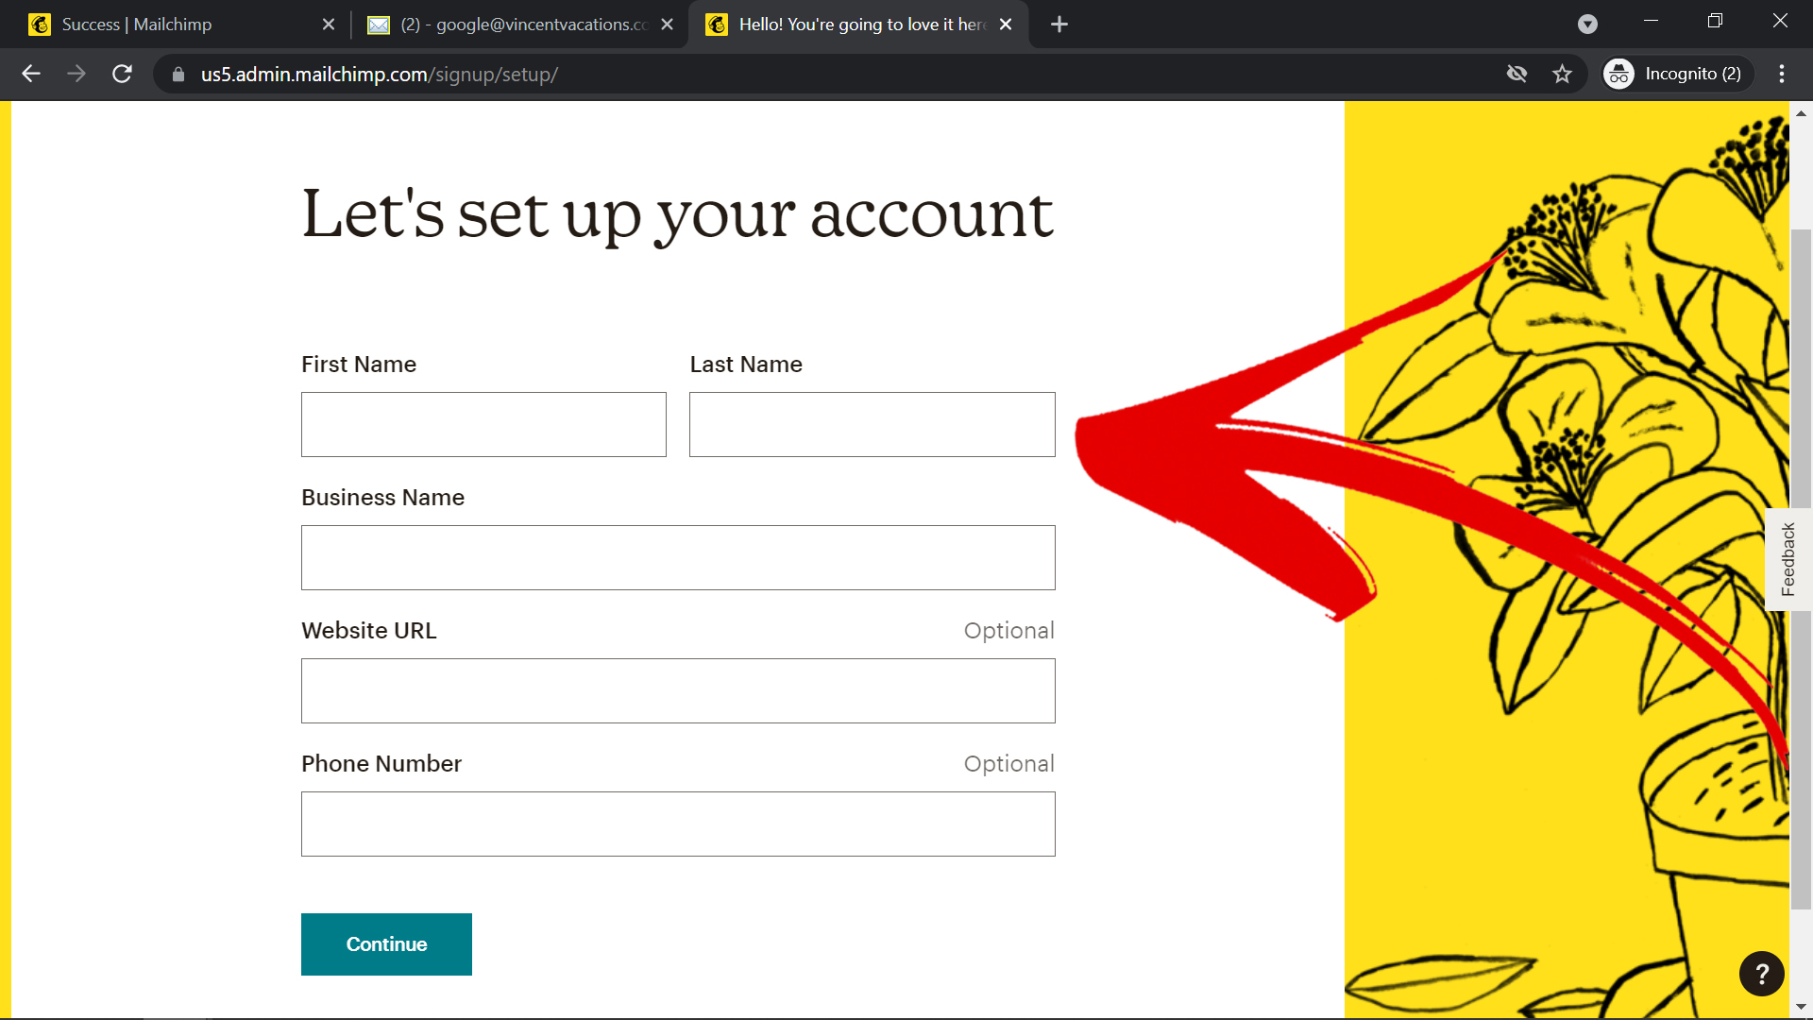1813x1020 pixels.
Task: Open the Chrome three-dot menu
Action: point(1782,74)
